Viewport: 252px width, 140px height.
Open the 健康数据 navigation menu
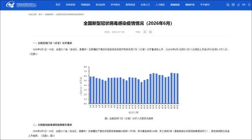[x=175, y=5]
